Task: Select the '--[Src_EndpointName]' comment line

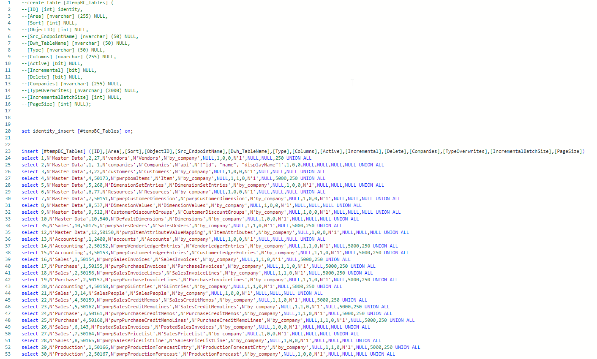Action: tap(80, 36)
